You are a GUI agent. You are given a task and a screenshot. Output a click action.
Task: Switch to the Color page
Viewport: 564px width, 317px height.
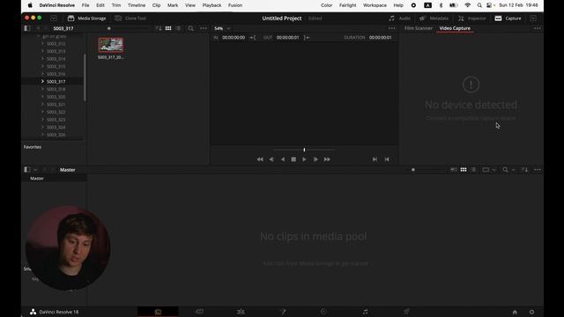(x=323, y=312)
